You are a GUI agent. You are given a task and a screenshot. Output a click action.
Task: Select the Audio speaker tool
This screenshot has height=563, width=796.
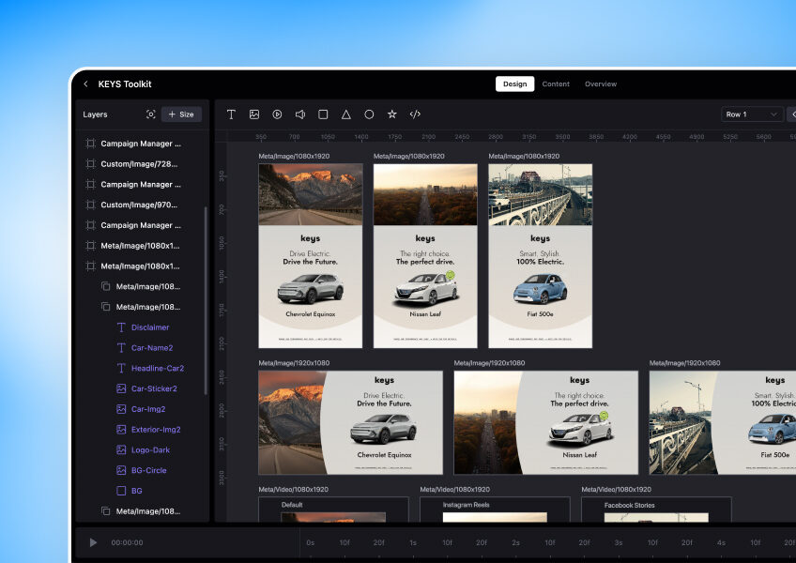300,114
